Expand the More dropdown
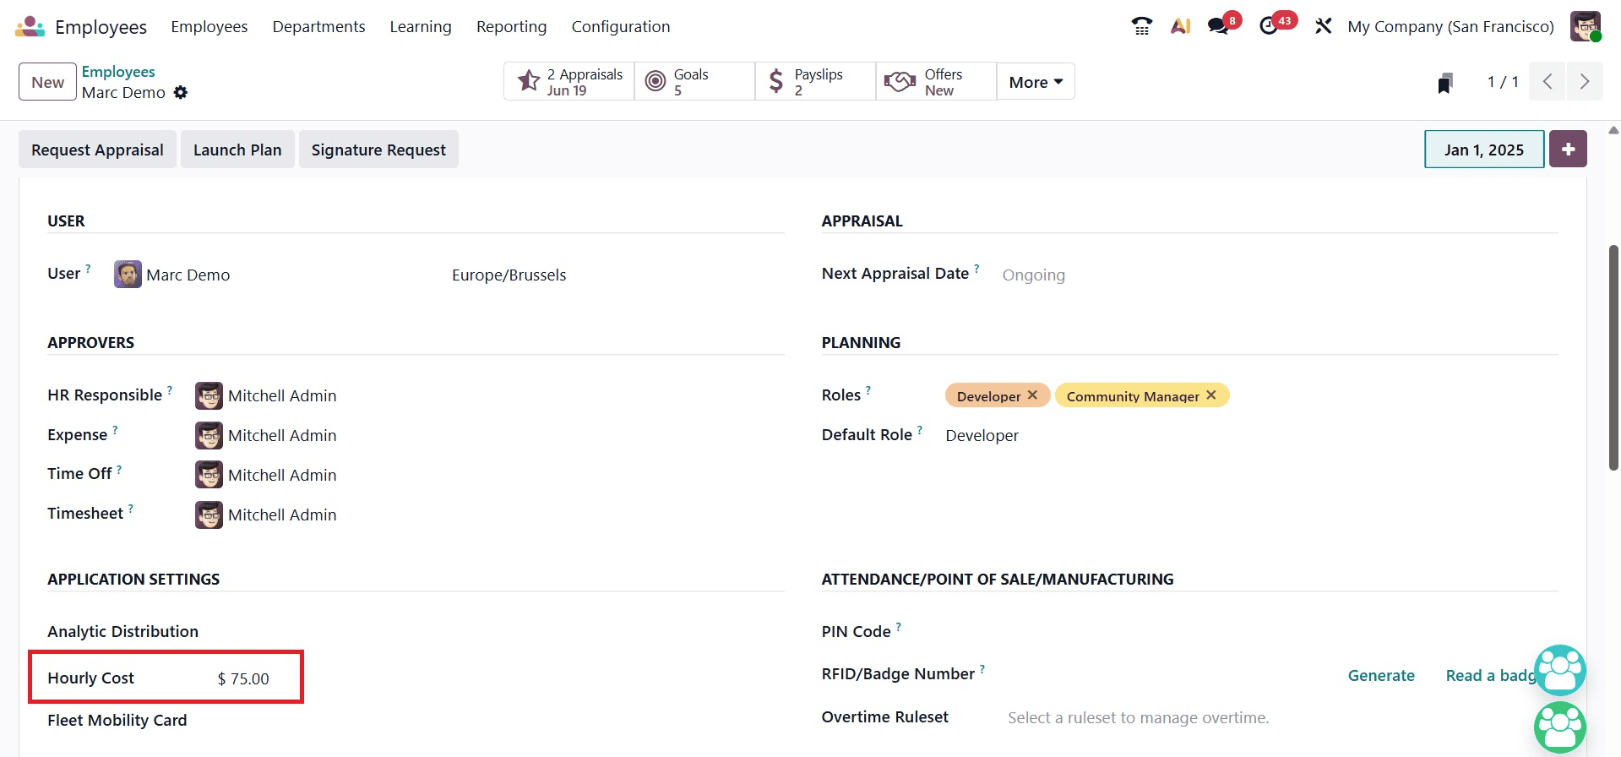The height and width of the screenshot is (757, 1621). pos(1036,82)
